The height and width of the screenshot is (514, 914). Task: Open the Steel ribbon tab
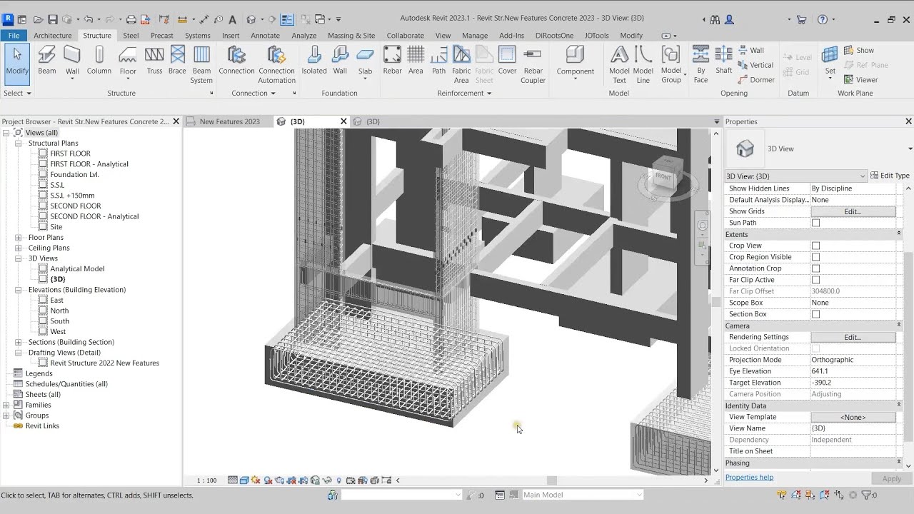(131, 35)
